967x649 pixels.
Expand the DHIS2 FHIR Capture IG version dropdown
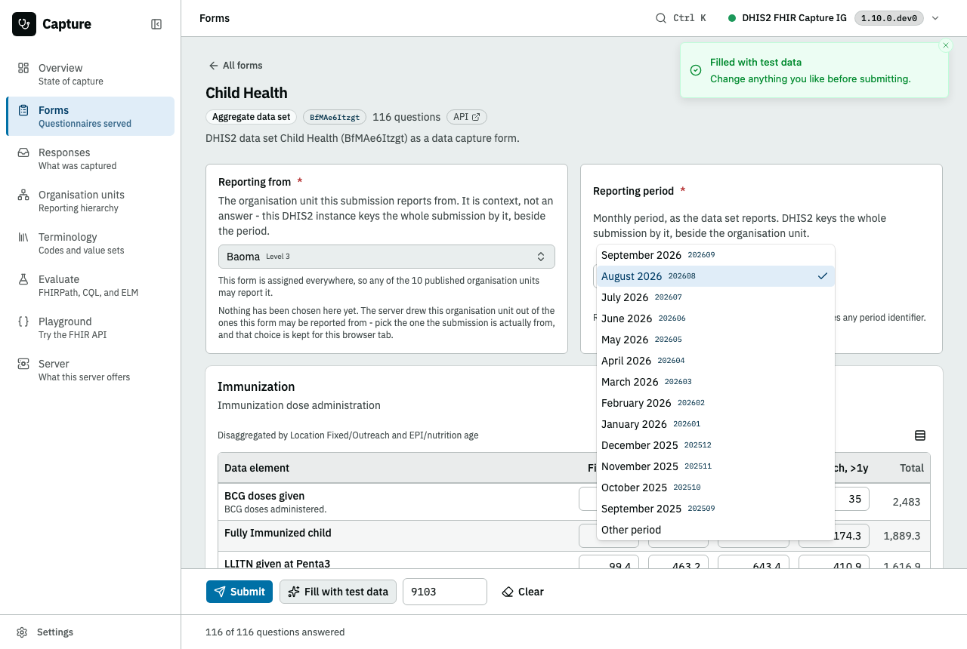pyautogui.click(x=833, y=18)
